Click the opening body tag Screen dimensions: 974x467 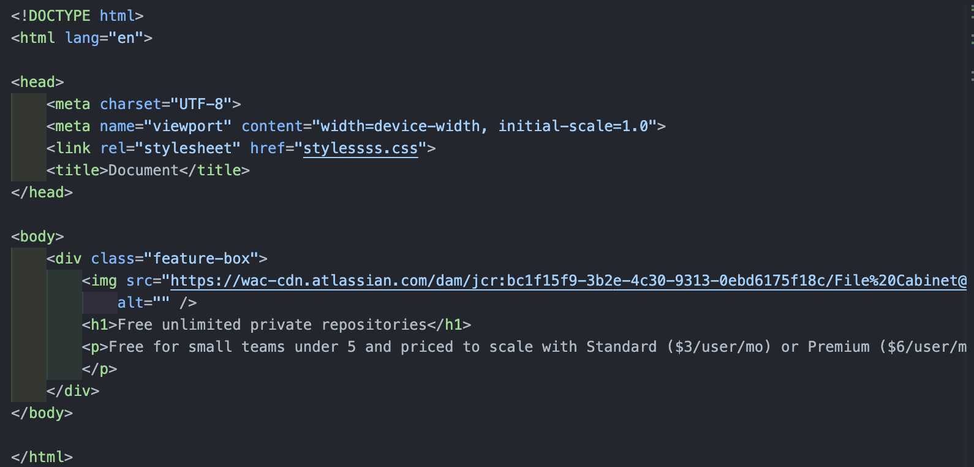tap(37, 237)
